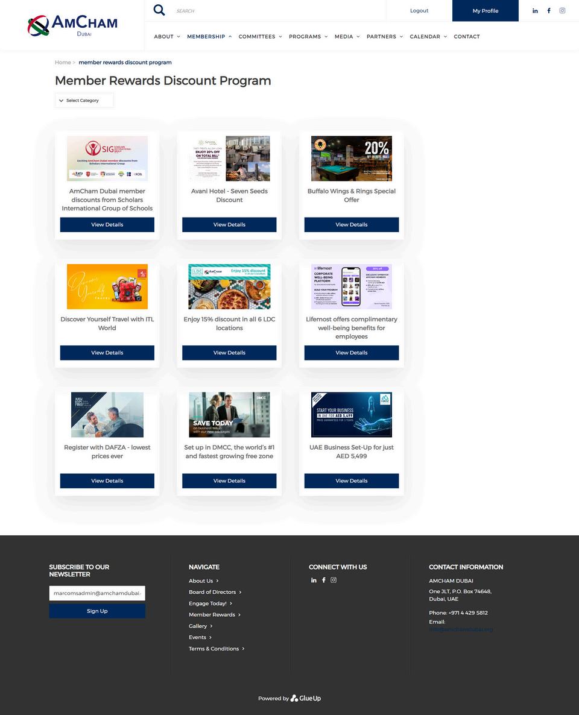
Task: Open the Select Category dropdown
Action: [x=84, y=100]
